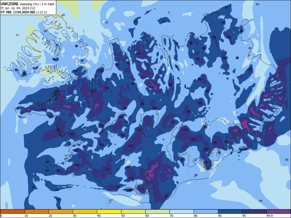Click the map humidity value "77"
The width and height of the screenshot is (291, 218).
click(17, 35)
